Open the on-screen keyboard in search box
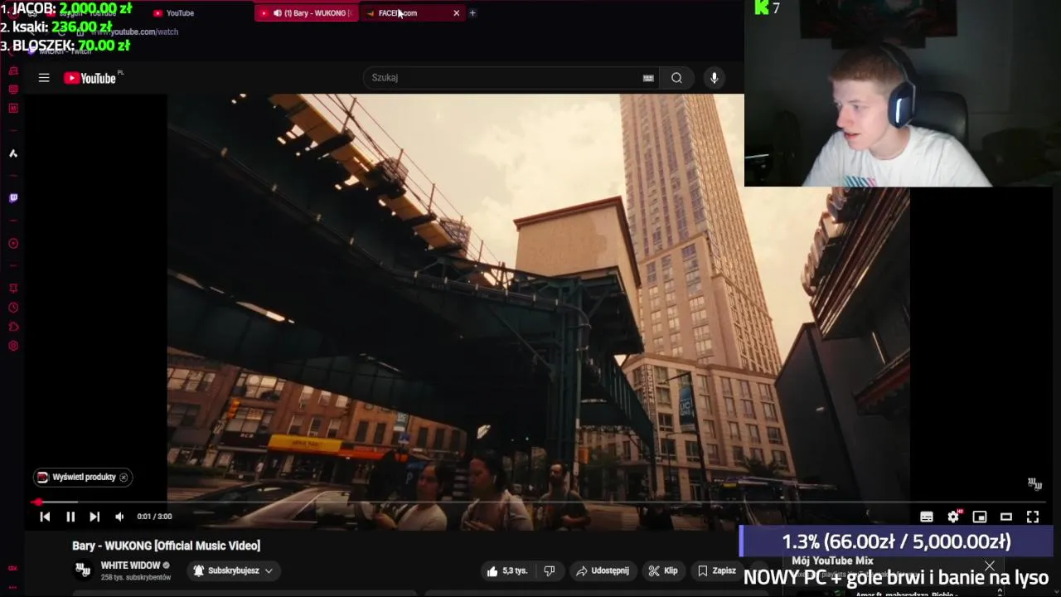 pos(648,78)
